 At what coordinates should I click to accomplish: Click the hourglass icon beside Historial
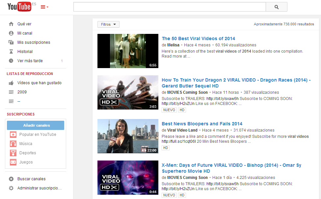[x=11, y=52]
